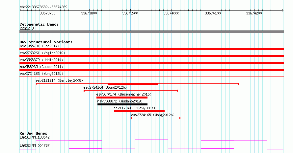This screenshot has height=153, width=293.
Task: Click ruler position 33674200
Action: pyautogui.click(x=254, y=13)
